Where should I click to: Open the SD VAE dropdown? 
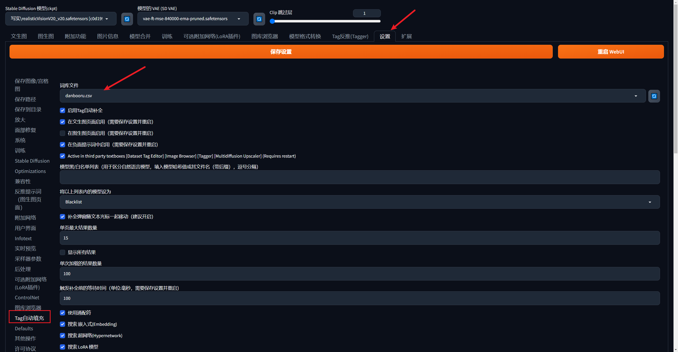point(193,19)
